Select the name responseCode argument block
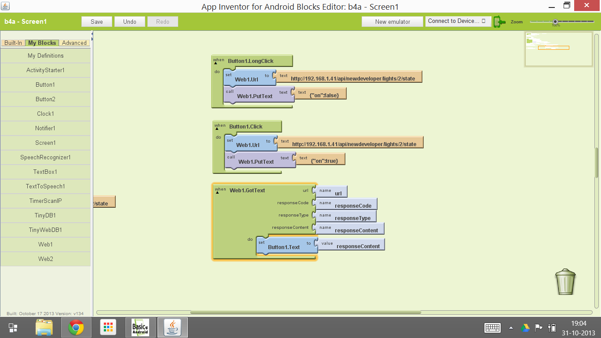 pyautogui.click(x=347, y=204)
